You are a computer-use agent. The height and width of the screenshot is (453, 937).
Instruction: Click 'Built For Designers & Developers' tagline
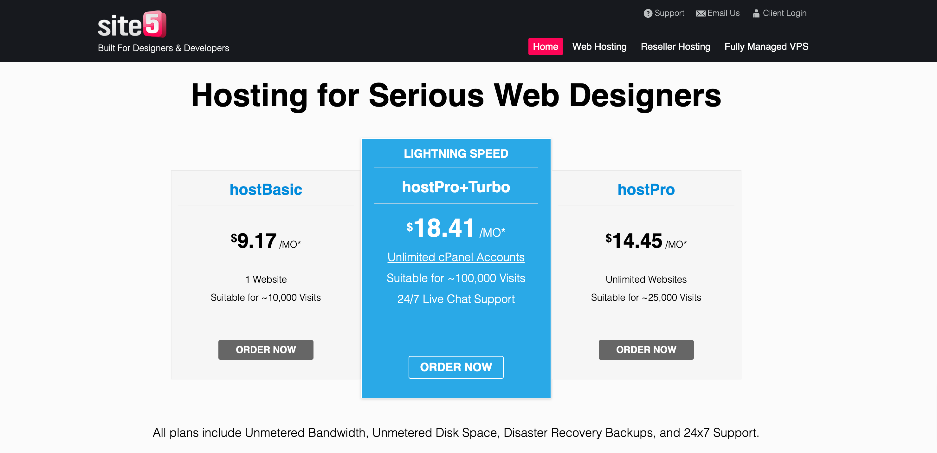pos(163,48)
